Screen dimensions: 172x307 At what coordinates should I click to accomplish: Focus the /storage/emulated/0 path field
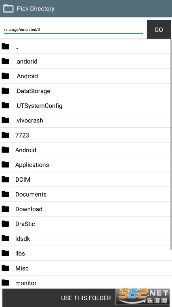[73, 30]
